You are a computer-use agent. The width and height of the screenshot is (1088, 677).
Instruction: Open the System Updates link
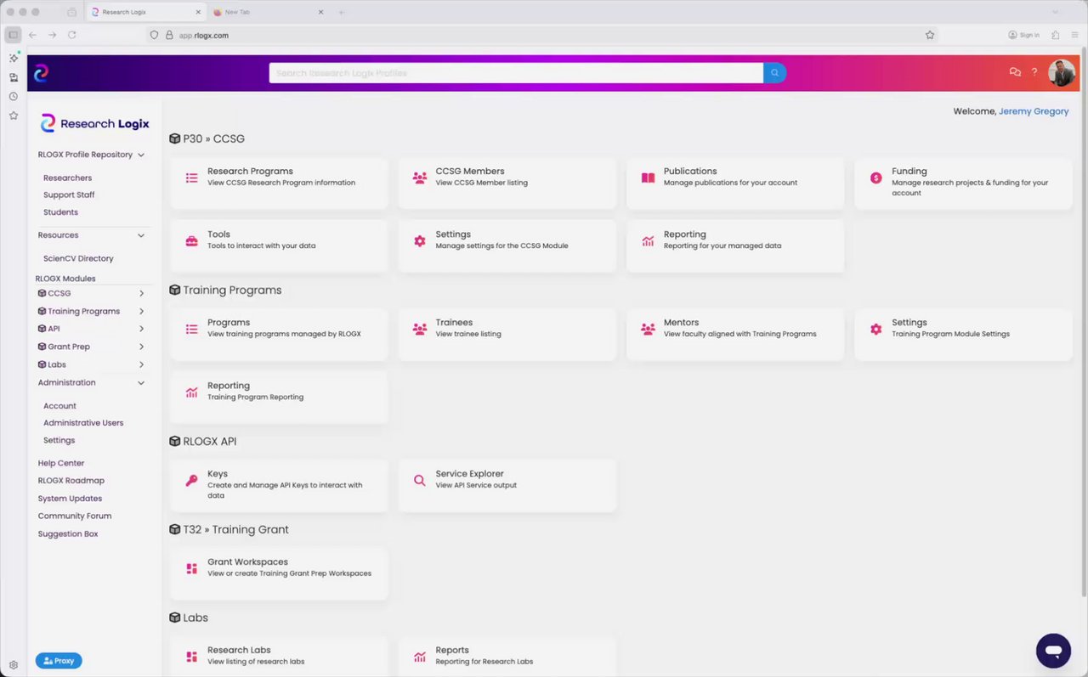pos(70,499)
